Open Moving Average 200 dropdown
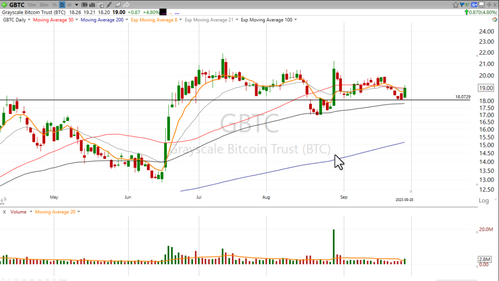Screen dimensions: 499x281 click(x=127, y=20)
